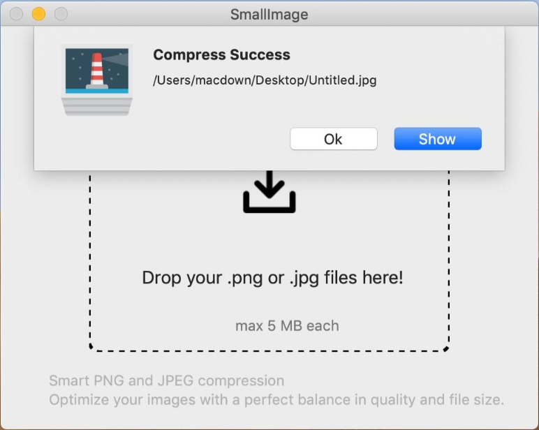Click the "max 5 MB each" label
Image resolution: width=539 pixels, height=430 pixels.
tap(287, 326)
